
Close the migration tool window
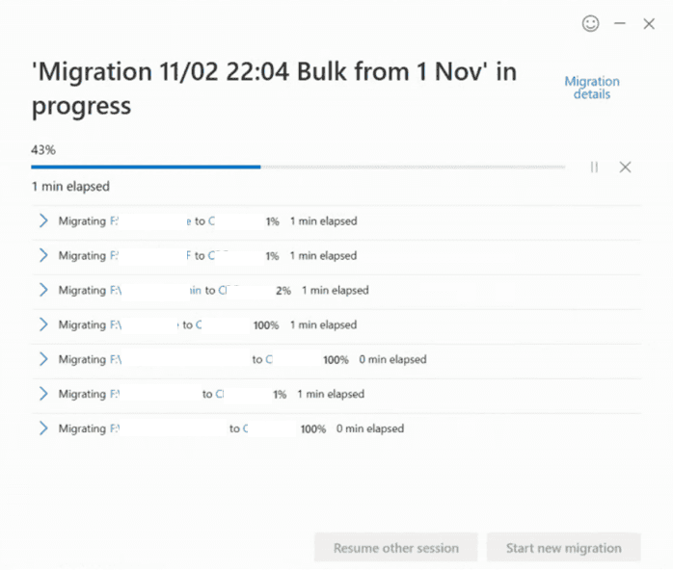[649, 23]
